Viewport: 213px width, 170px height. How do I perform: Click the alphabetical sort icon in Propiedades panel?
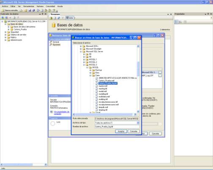click(x=180, y=22)
